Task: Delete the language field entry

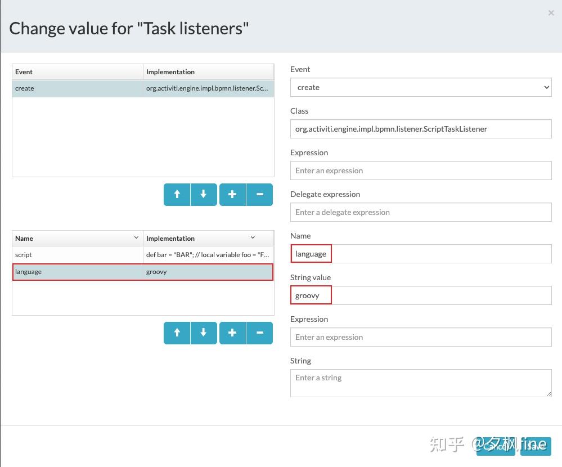Action: pos(259,333)
